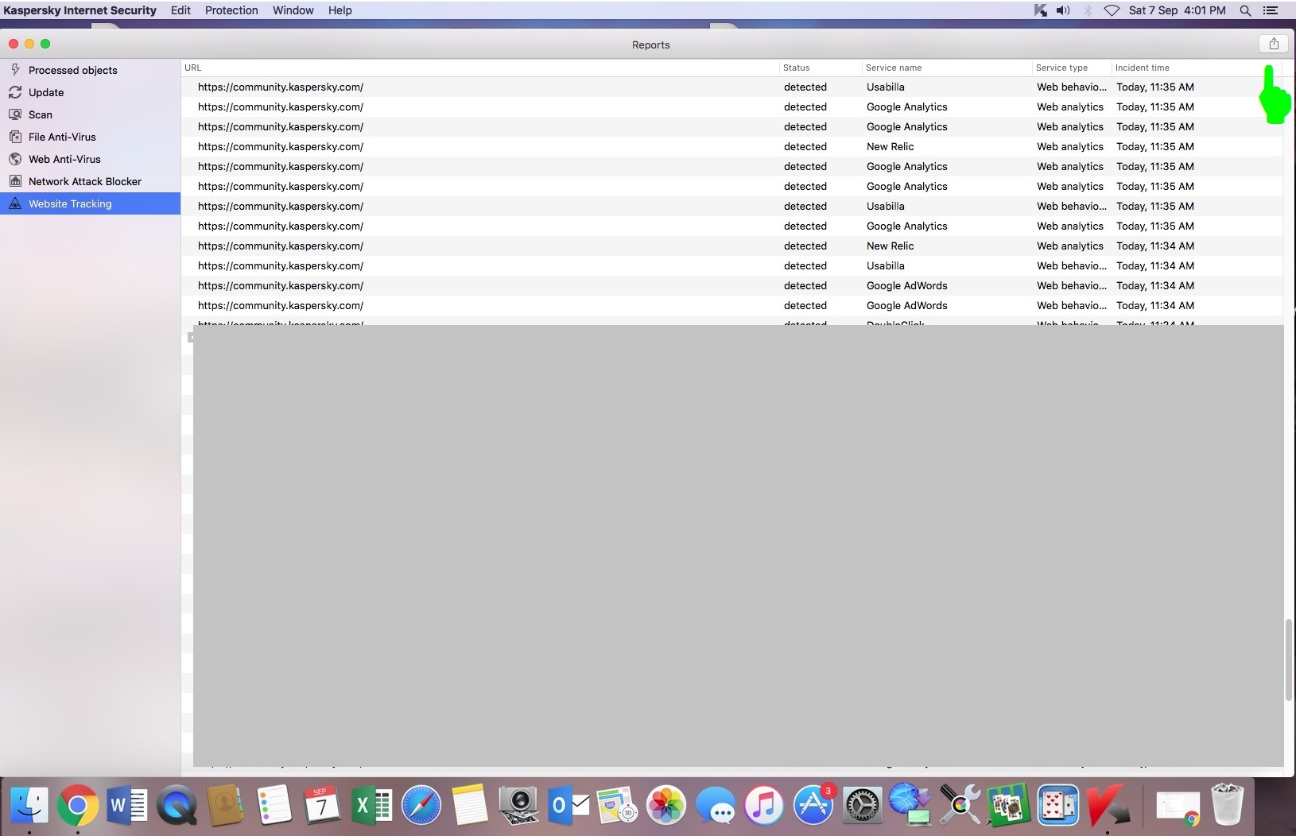Viewport: 1296px width, 836px height.
Task: Open Spotlight search magnifier
Action: tap(1246, 10)
